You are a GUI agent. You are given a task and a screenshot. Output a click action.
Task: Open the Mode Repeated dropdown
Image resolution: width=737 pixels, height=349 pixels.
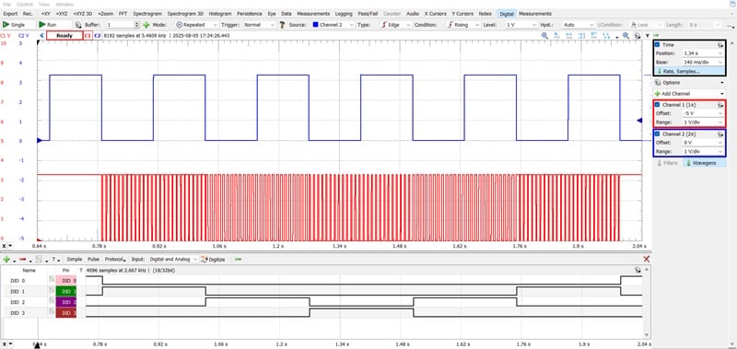click(197, 25)
